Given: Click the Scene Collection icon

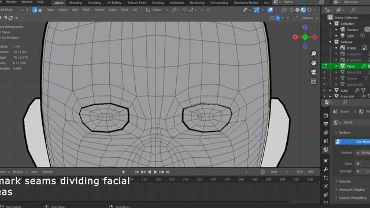Looking at the screenshot, I should point(330,17).
